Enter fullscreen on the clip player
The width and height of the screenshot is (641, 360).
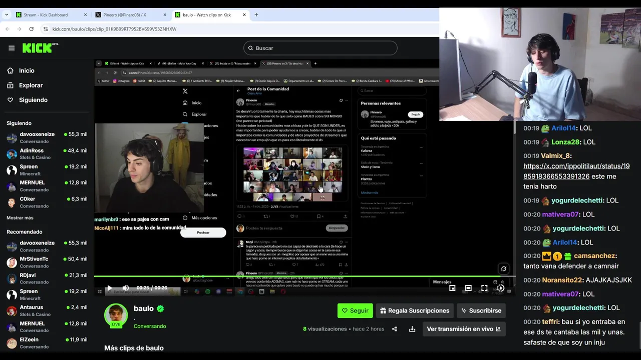484,288
